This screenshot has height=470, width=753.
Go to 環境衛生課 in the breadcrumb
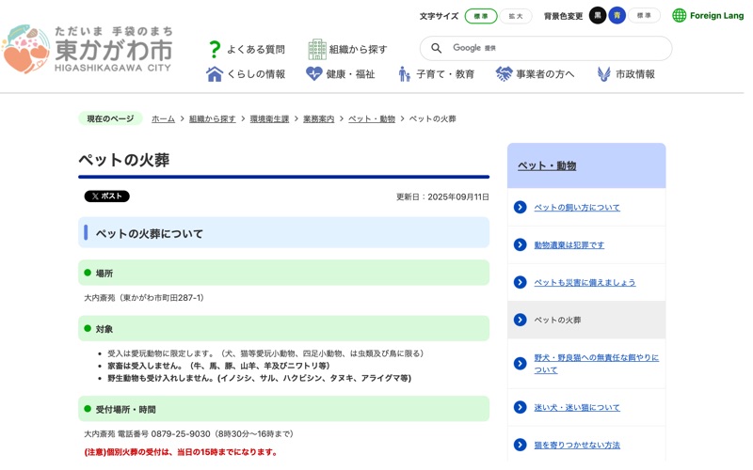pos(269,119)
